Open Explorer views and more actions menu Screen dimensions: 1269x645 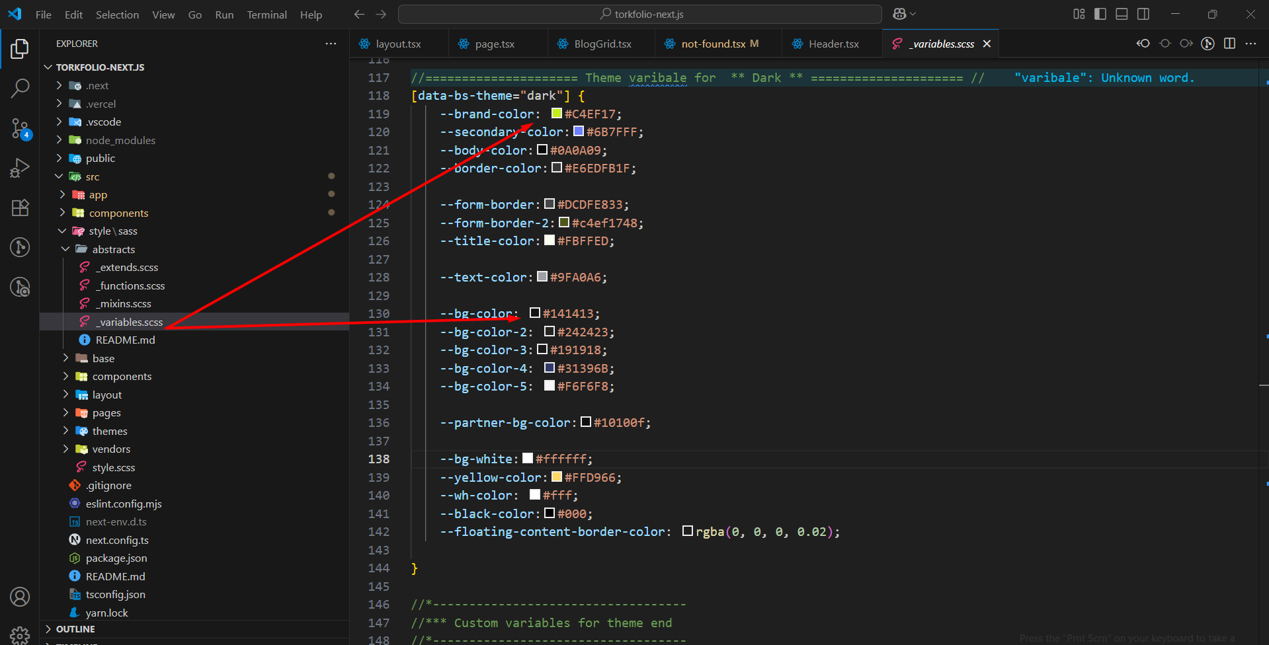[331, 44]
